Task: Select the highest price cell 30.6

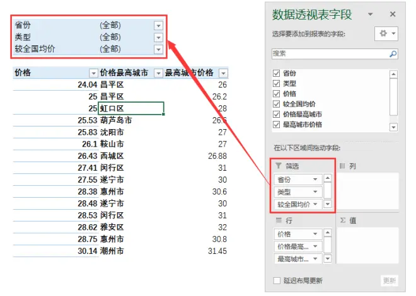Action: [x=196, y=191]
